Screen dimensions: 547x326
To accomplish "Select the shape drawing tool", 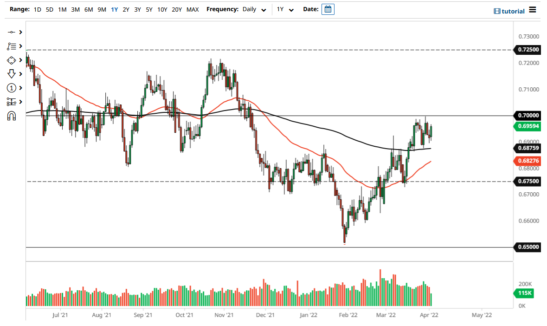I will tap(12, 60).
